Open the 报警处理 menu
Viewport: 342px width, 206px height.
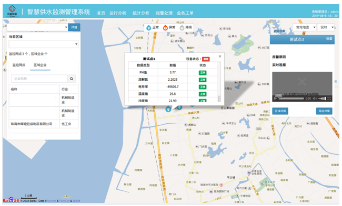click(x=164, y=13)
